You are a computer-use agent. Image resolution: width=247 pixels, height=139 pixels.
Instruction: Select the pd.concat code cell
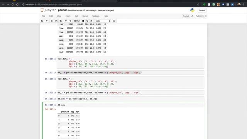pos(130,99)
